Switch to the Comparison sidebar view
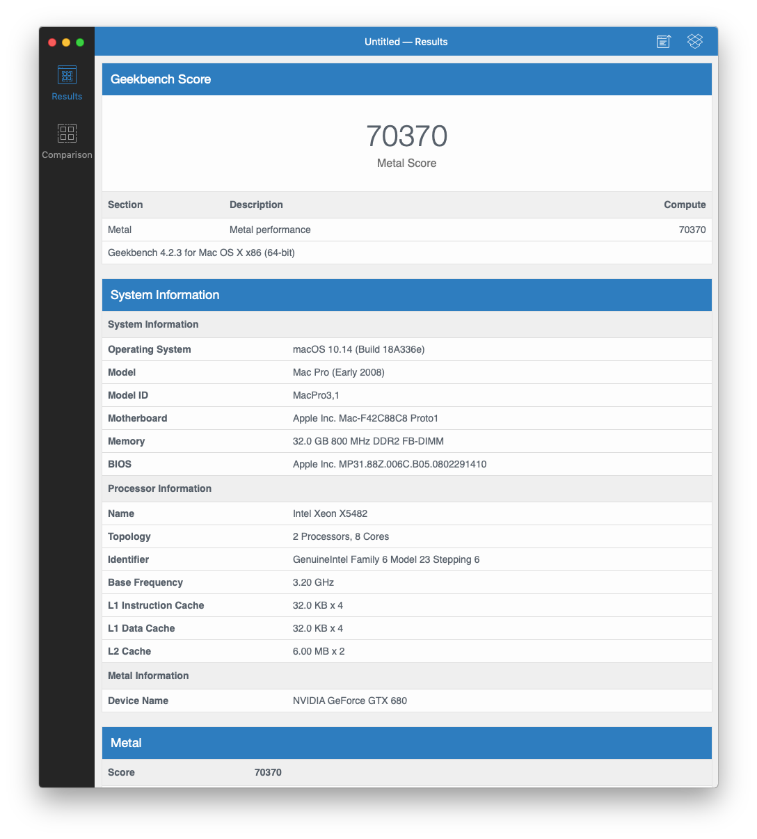The width and height of the screenshot is (757, 839). pyautogui.click(x=67, y=141)
